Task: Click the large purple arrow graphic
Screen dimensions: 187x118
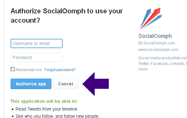Action: click(96, 84)
